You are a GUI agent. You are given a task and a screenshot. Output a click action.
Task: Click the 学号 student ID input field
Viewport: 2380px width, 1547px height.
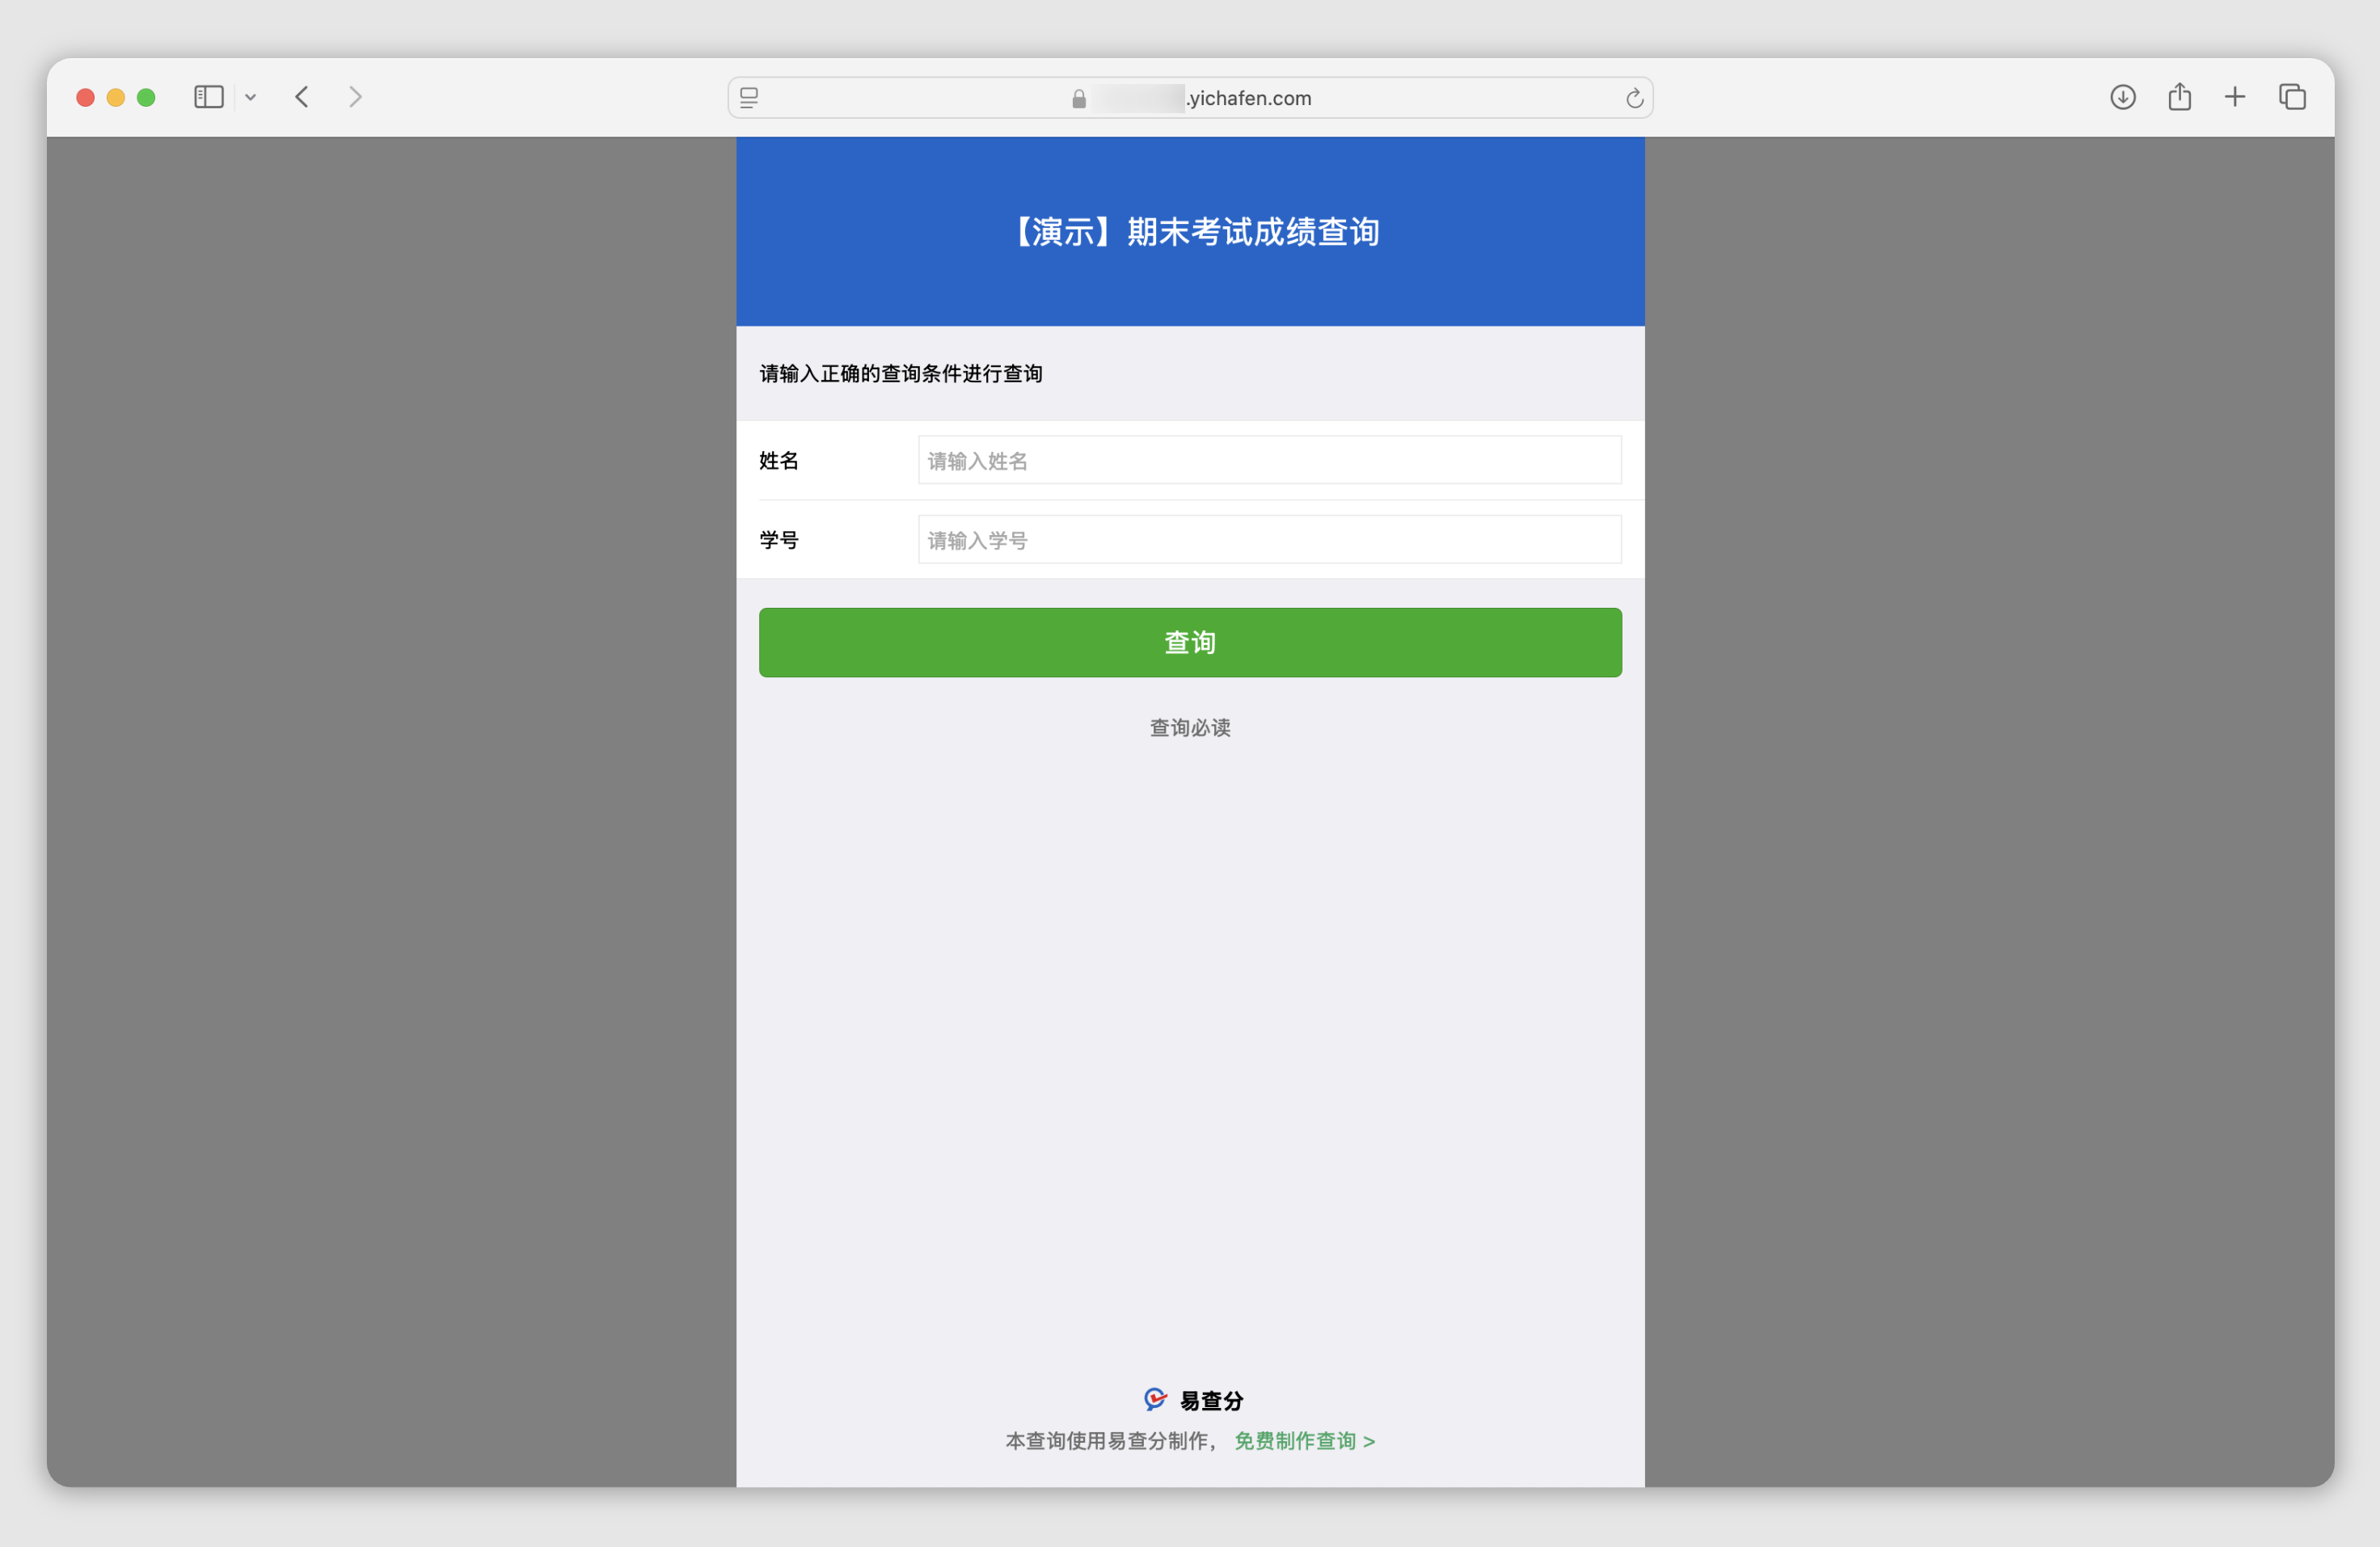[1269, 540]
